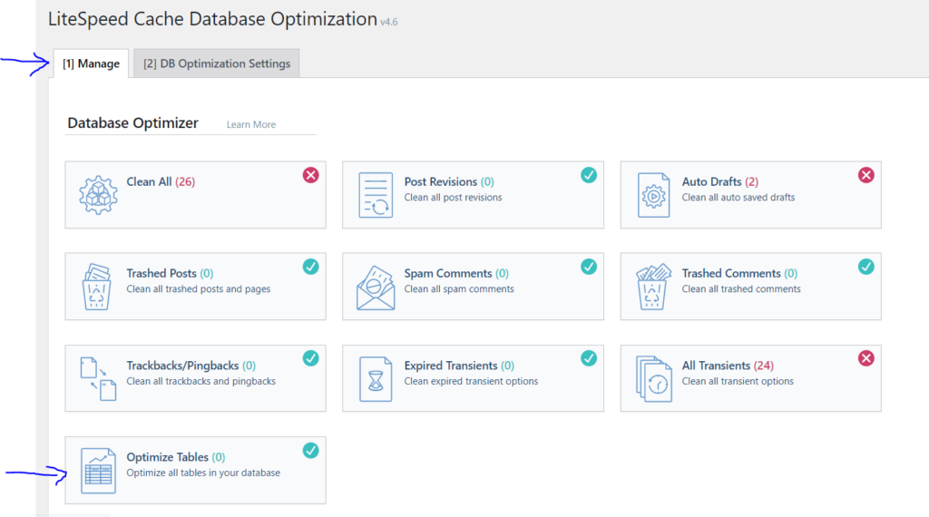
Task: Click the v4.6 version label
Action: [x=388, y=22]
